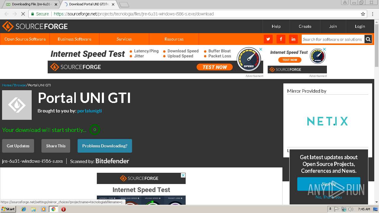This screenshot has height=213, width=379.
Task: Open SourceForge's Facebook page
Action: pos(281,39)
